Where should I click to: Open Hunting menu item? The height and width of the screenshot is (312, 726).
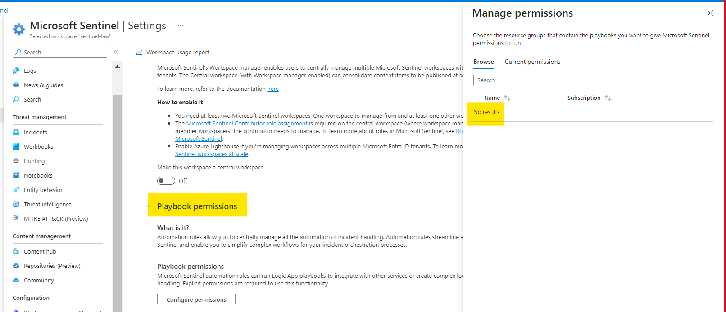[34, 161]
